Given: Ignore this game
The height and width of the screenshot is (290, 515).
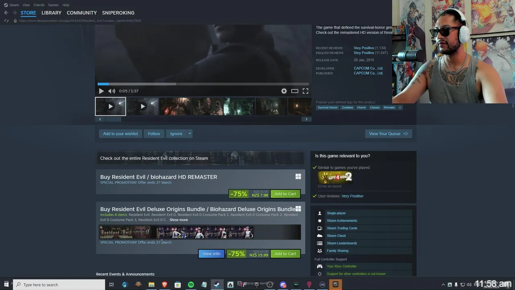Looking at the screenshot, I should coord(176,134).
